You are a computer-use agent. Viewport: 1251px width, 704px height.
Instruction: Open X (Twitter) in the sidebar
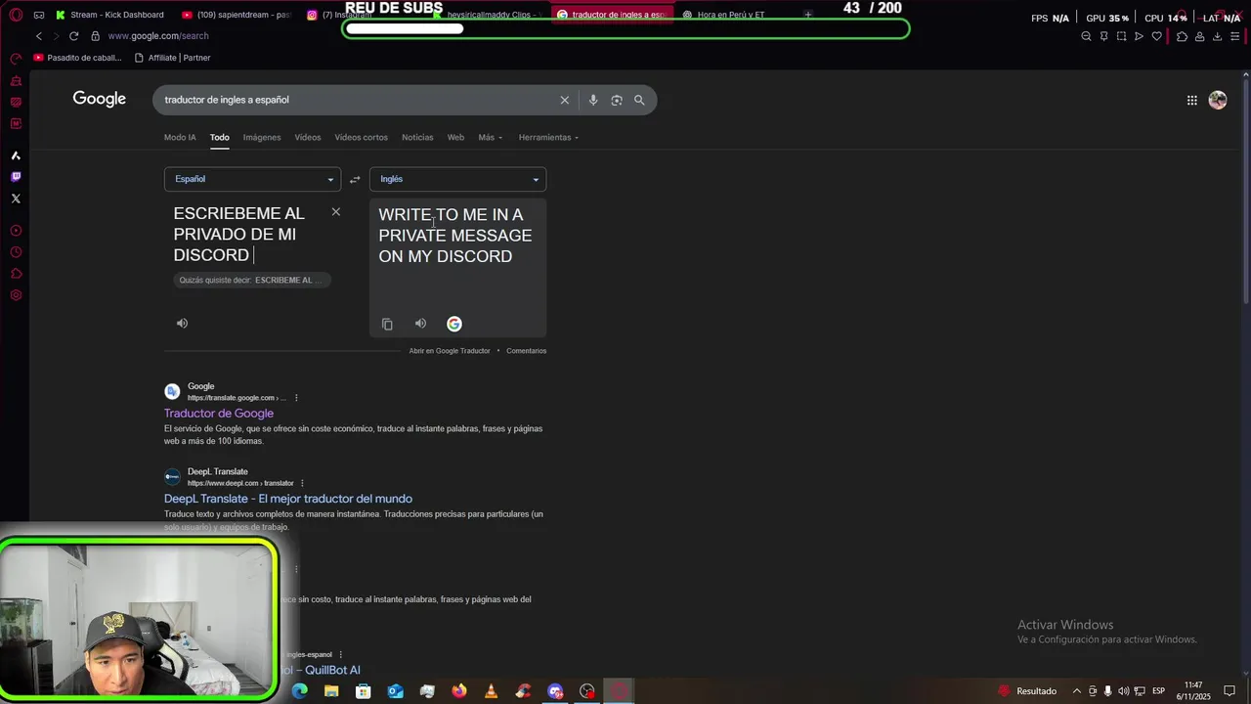[16, 198]
